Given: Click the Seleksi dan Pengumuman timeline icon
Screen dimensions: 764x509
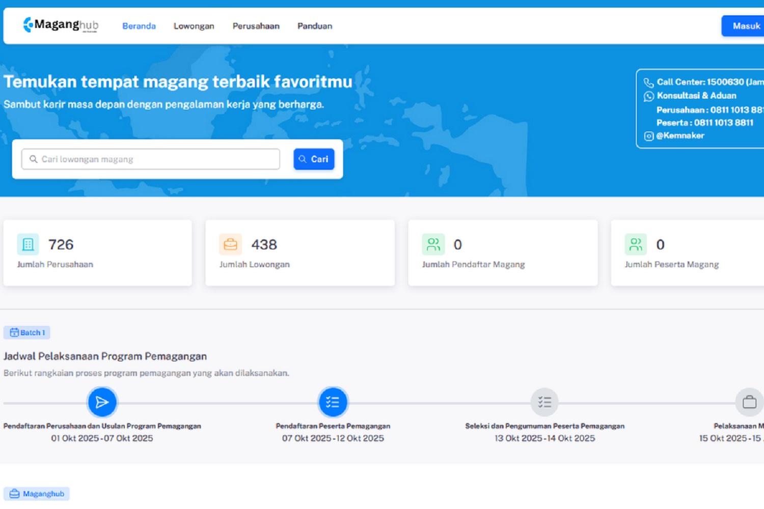Looking at the screenshot, I should click(x=544, y=402).
